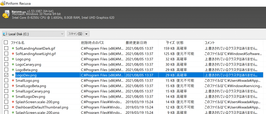The height and width of the screenshot is (114, 266).
Task: Expand the arrow next to スキャン button
Action: (87, 34)
